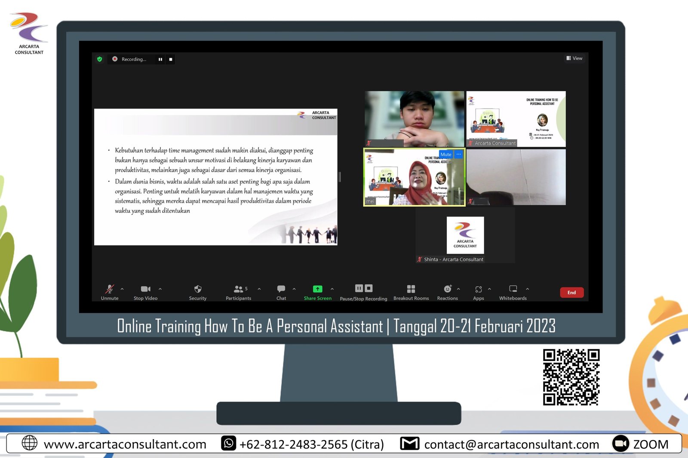Open the Security shield options
The image size is (688, 458).
click(x=198, y=289)
